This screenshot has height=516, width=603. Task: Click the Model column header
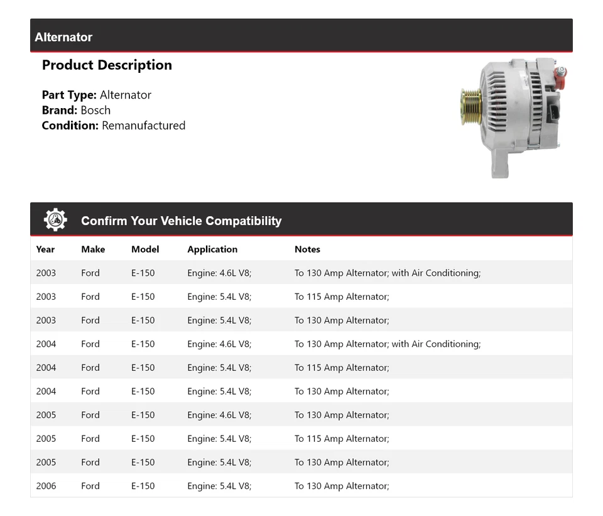tap(145, 250)
